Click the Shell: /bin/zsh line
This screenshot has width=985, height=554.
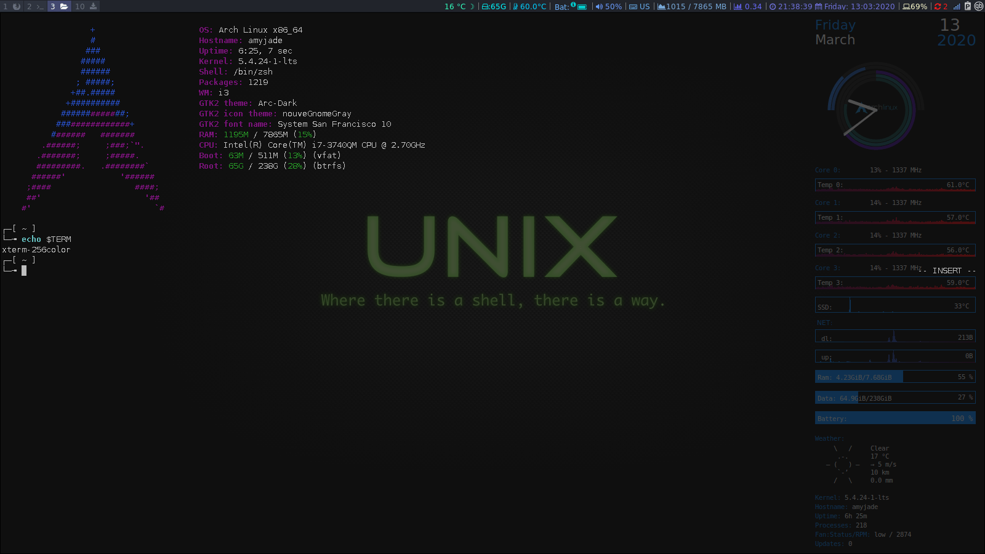[236, 71]
